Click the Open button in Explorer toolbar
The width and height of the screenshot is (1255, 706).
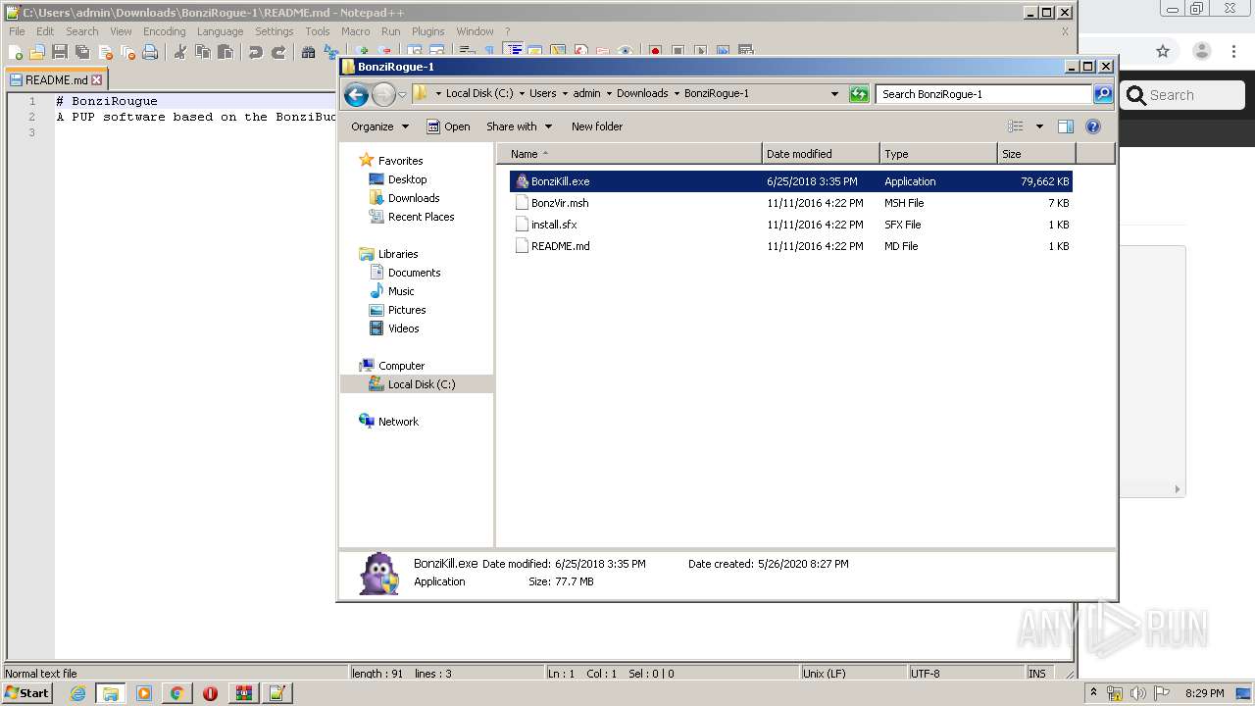448,126
